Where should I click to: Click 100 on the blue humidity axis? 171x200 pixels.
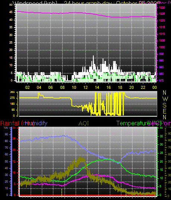(6, 128)
